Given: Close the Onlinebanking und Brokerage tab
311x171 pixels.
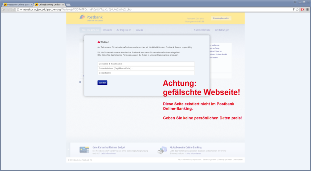Looking at the screenshot, I should click(63, 5).
